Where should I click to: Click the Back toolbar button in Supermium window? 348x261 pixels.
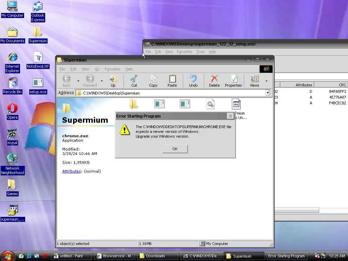tap(66, 81)
